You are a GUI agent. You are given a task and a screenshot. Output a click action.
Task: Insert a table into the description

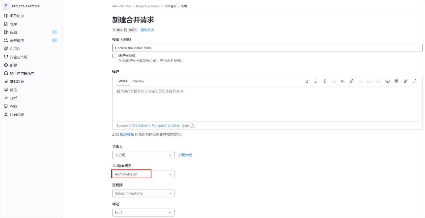[x=396, y=81]
